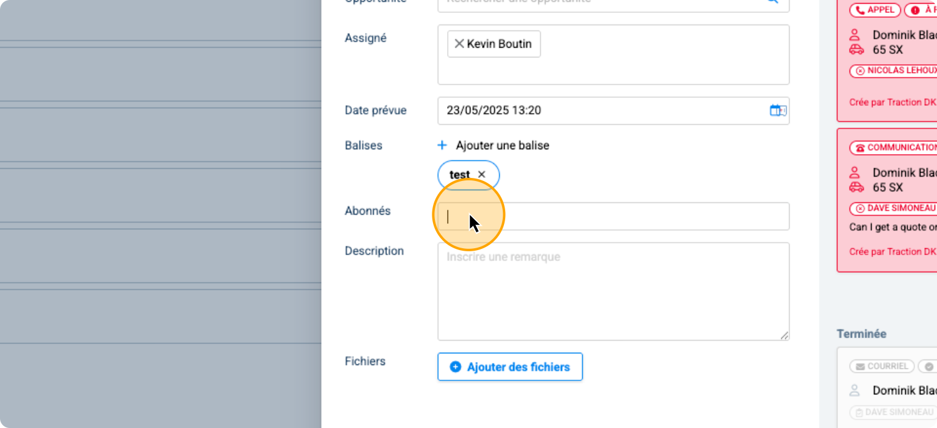Remove Kevin Boutin from assignees
Viewport: 937px width, 428px height.
[x=459, y=44]
